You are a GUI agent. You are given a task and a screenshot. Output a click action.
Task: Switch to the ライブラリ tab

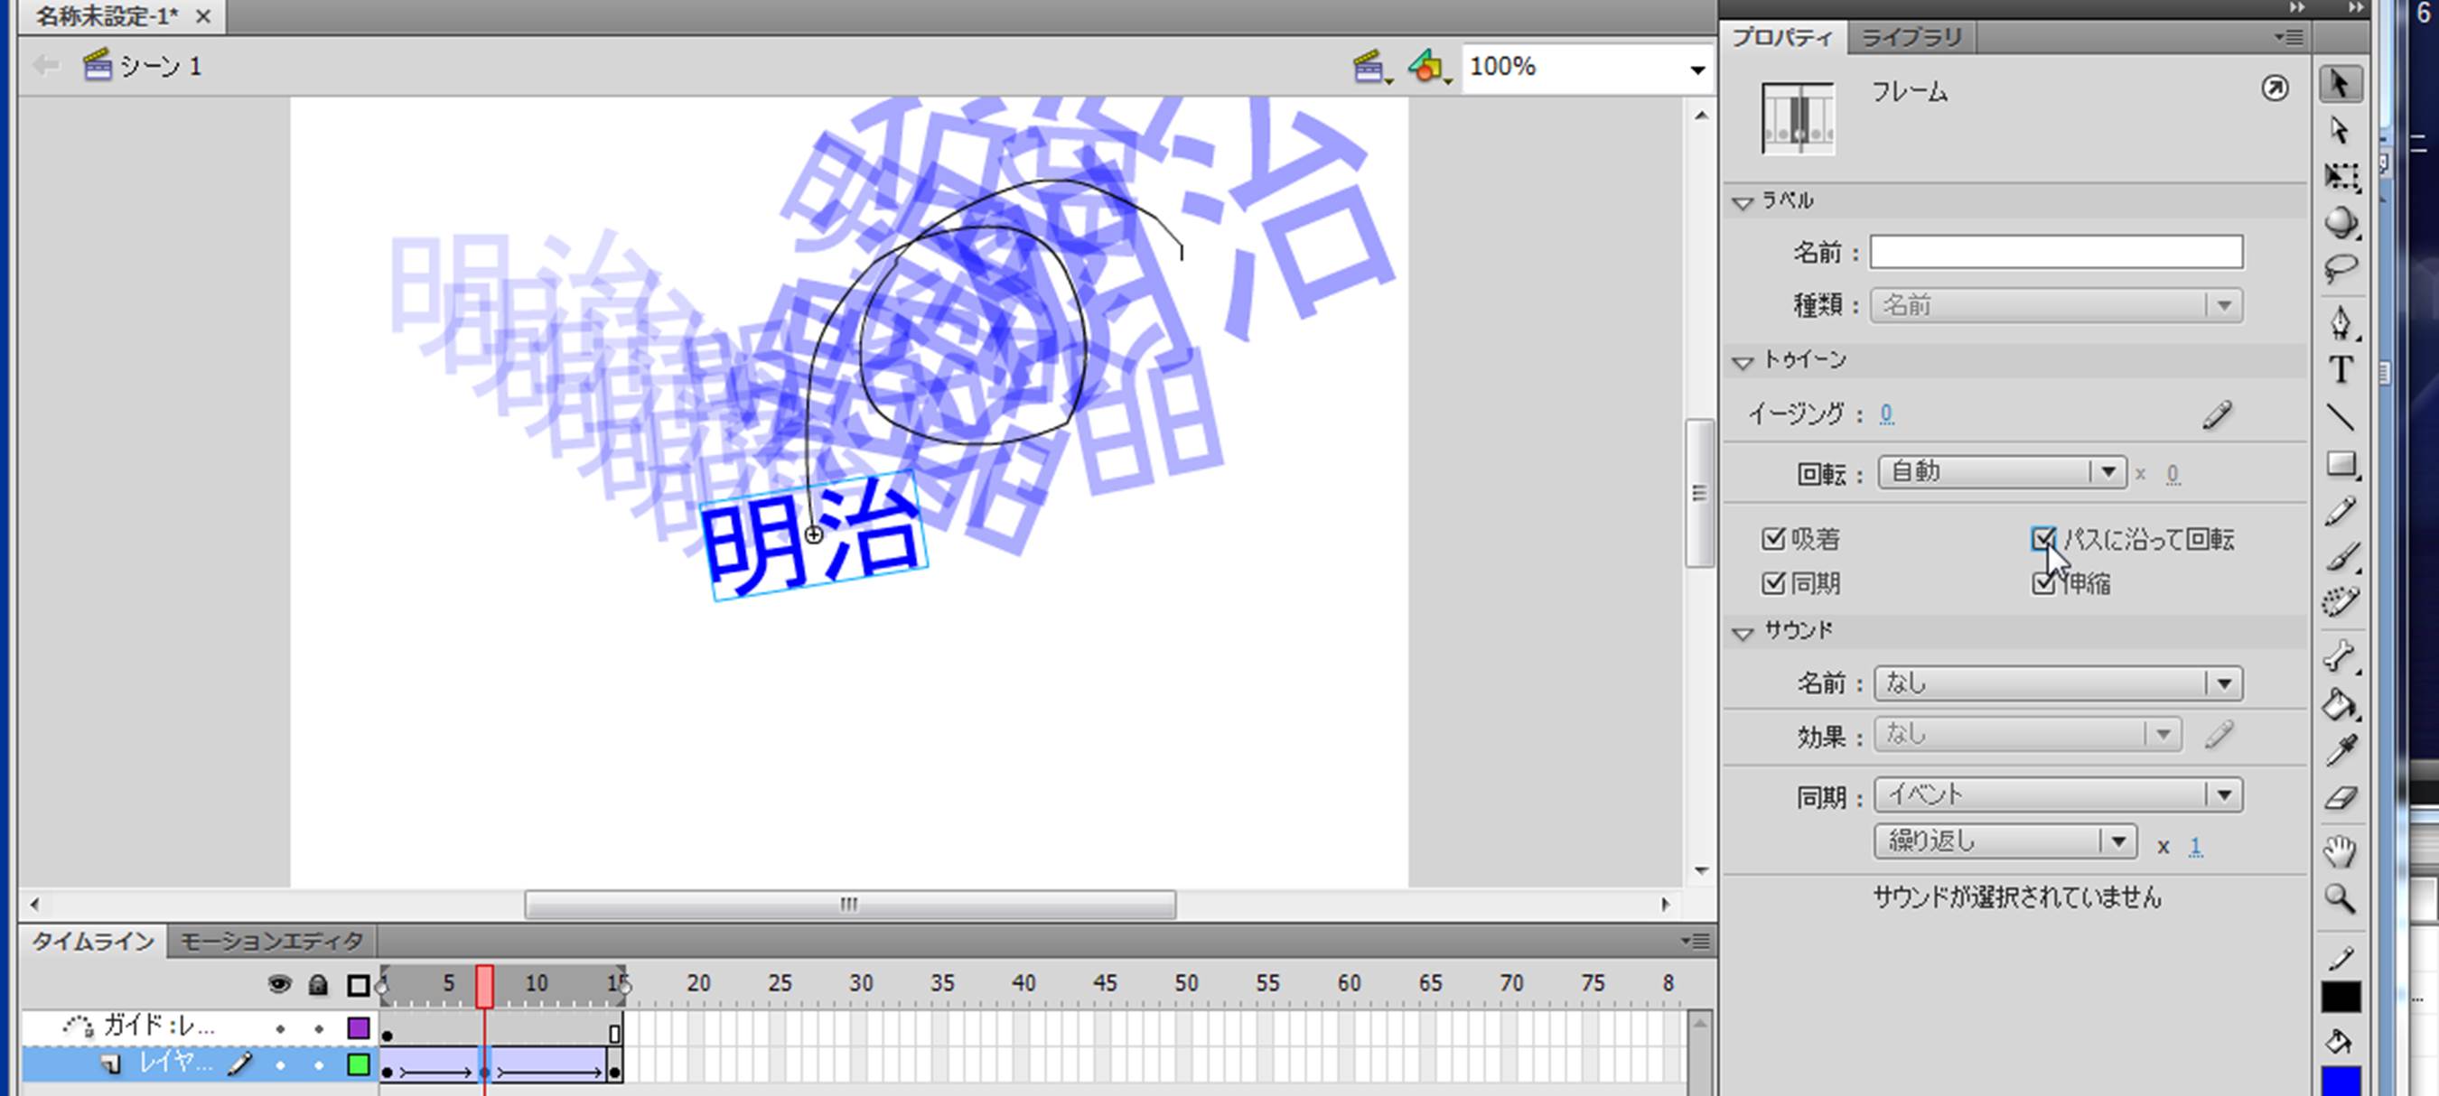1911,37
